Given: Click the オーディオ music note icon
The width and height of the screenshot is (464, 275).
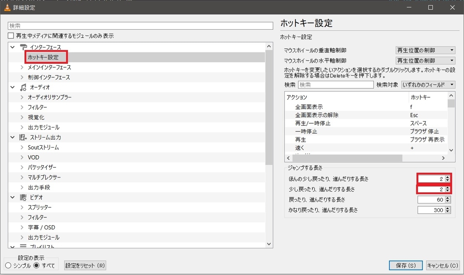Looking at the screenshot, I should [x=23, y=87].
